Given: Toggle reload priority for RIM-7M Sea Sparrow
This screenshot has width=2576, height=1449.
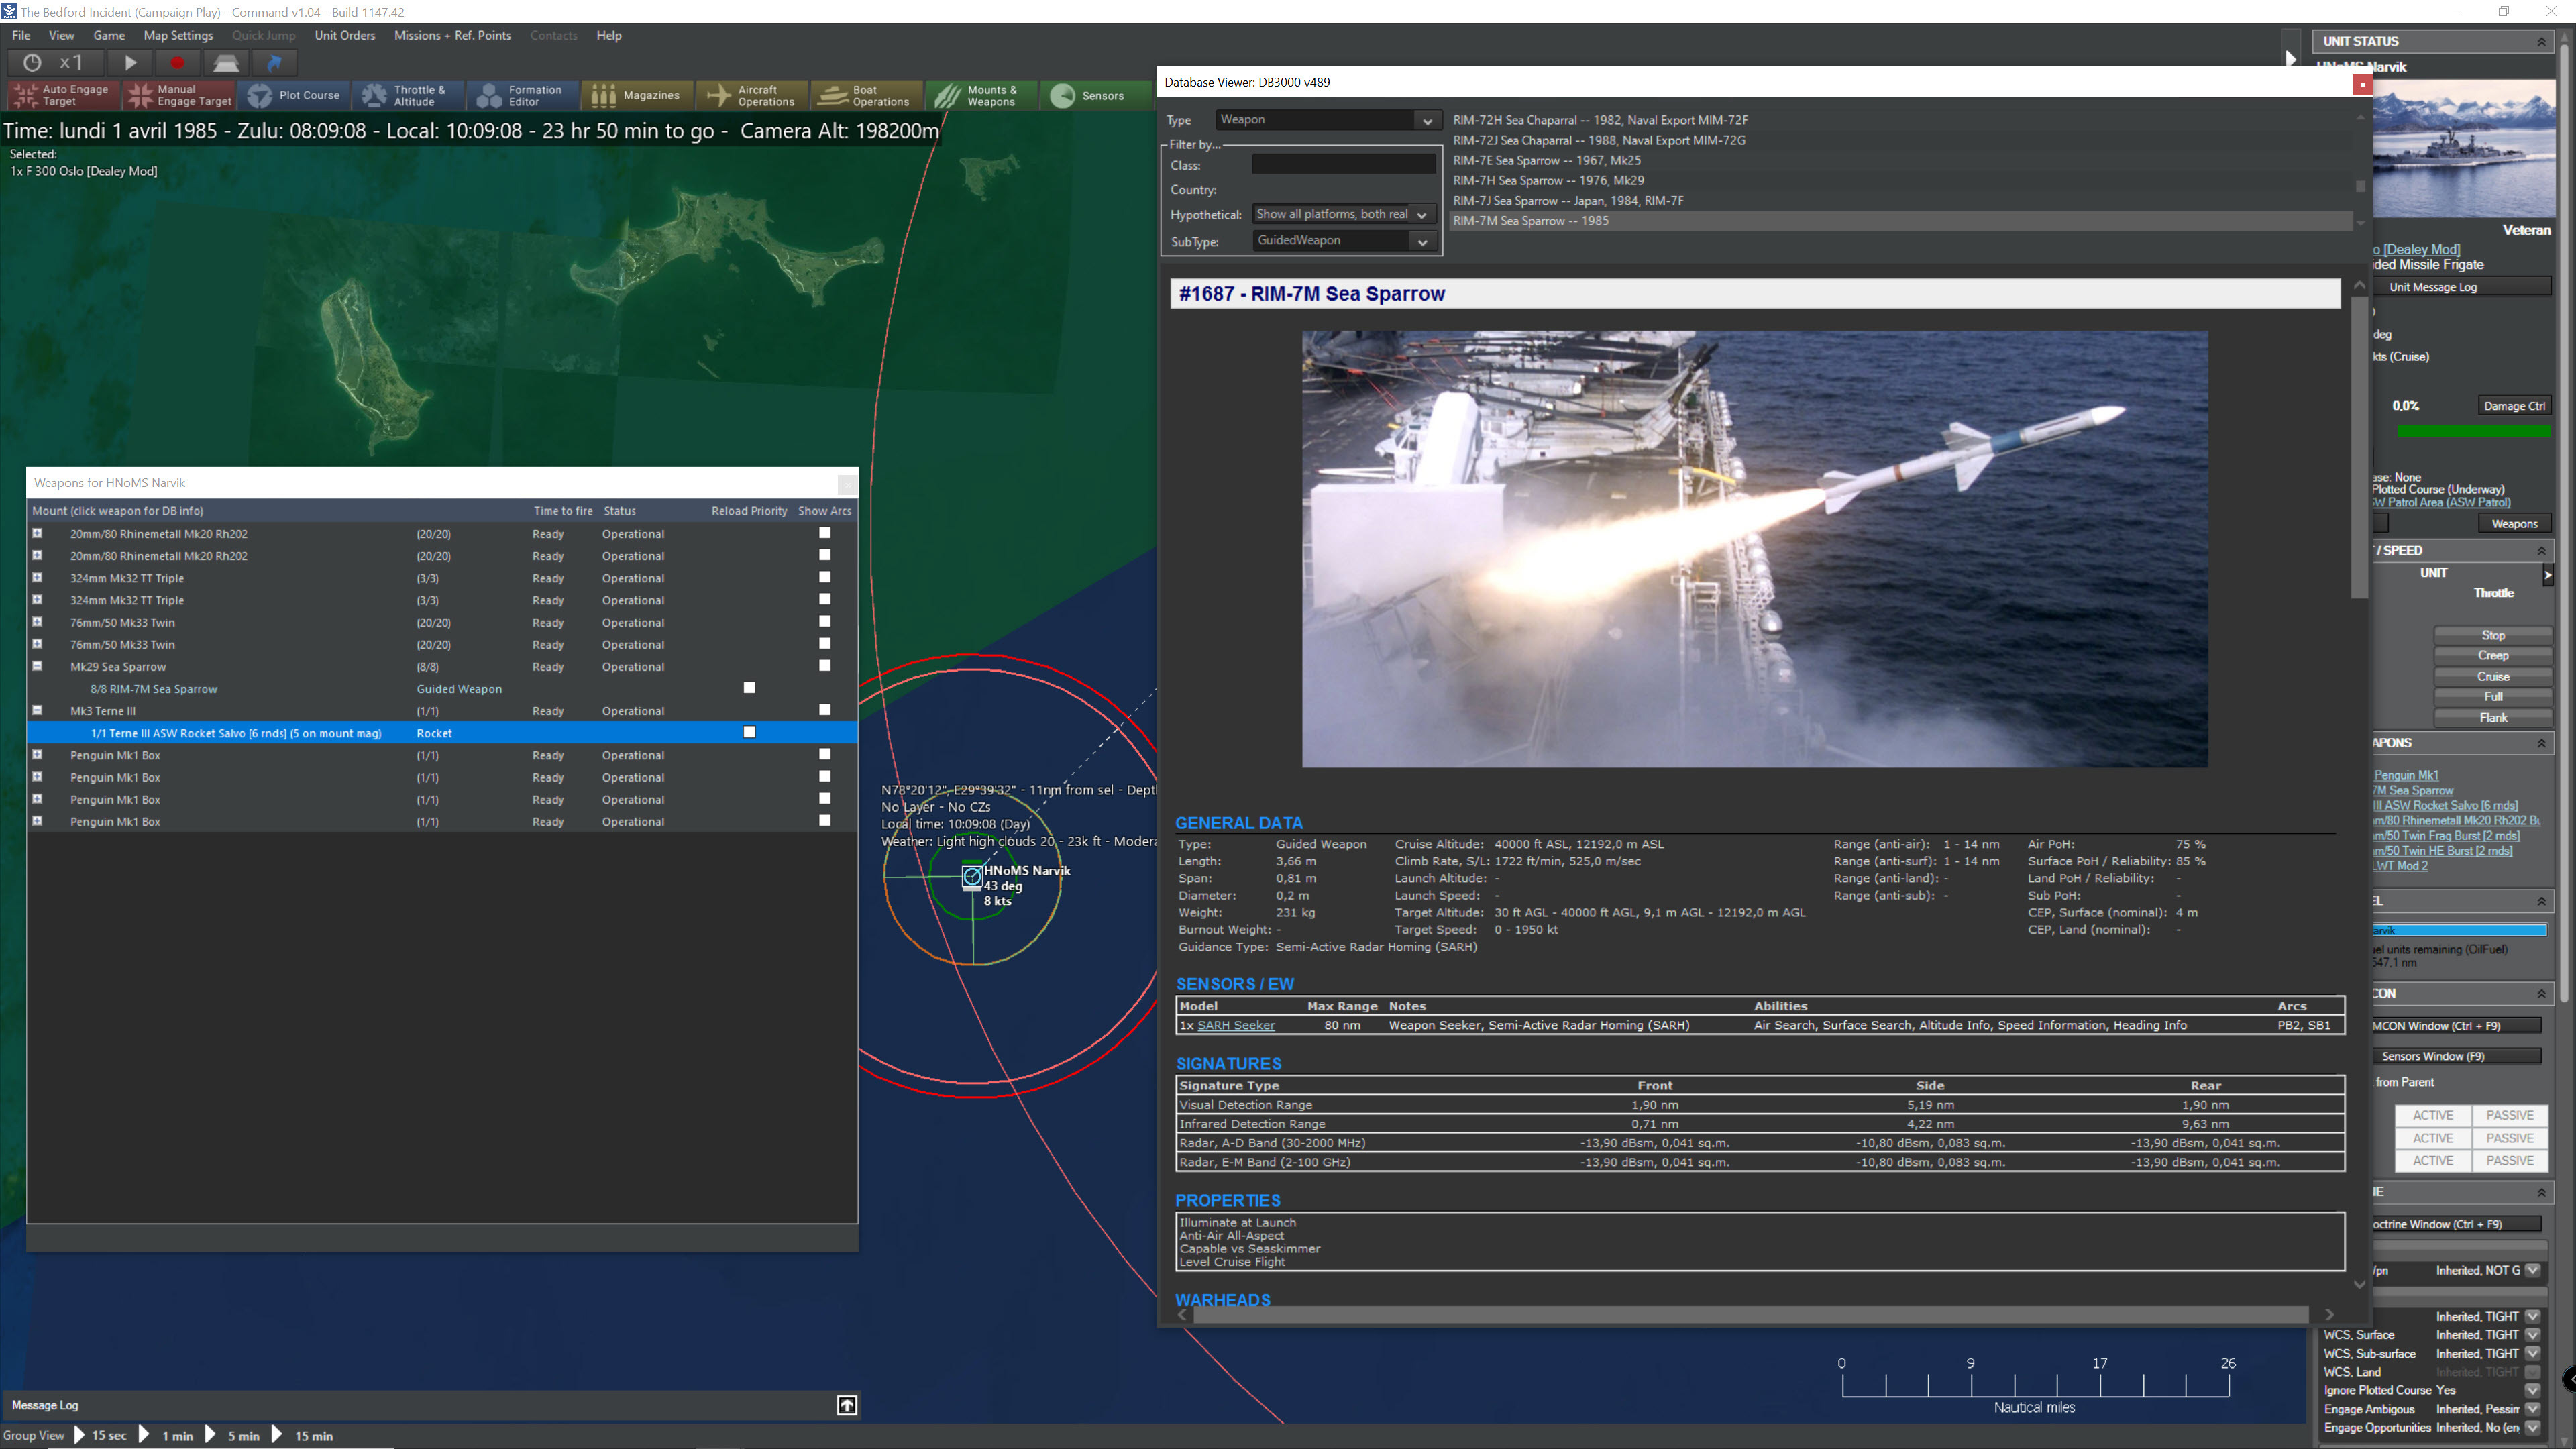Looking at the screenshot, I should [749, 688].
